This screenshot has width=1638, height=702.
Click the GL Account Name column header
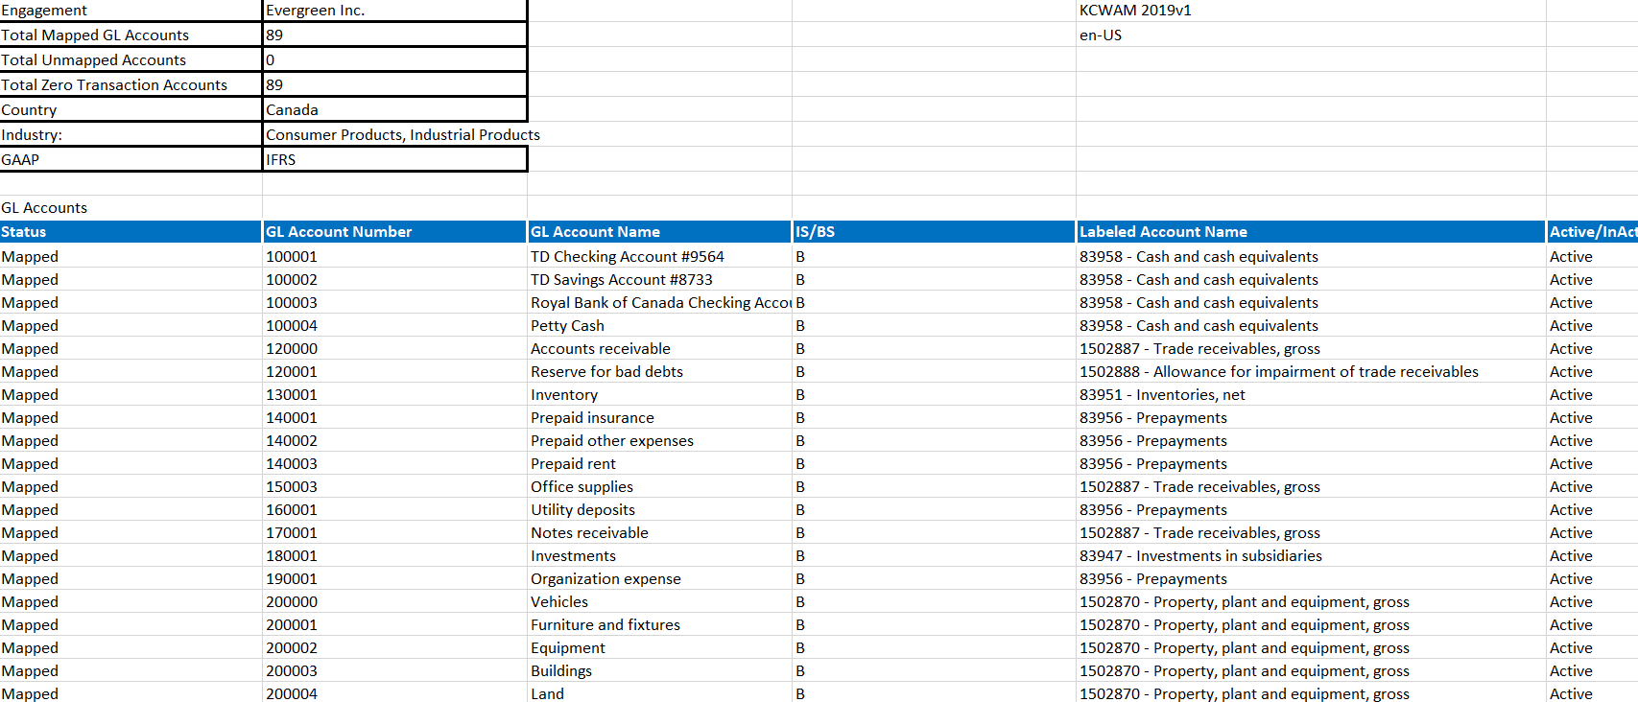click(x=658, y=232)
